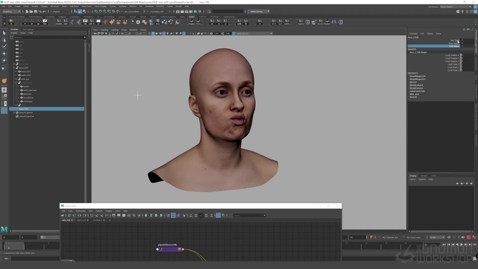This screenshot has height=269, width=478.
Task: Toggle the Channel Box icon top right
Action: pyautogui.click(x=475, y=12)
